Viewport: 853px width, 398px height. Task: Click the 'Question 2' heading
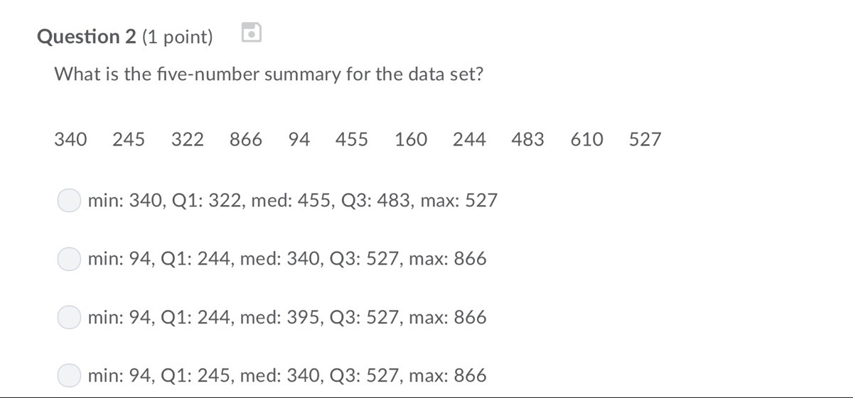86,37
